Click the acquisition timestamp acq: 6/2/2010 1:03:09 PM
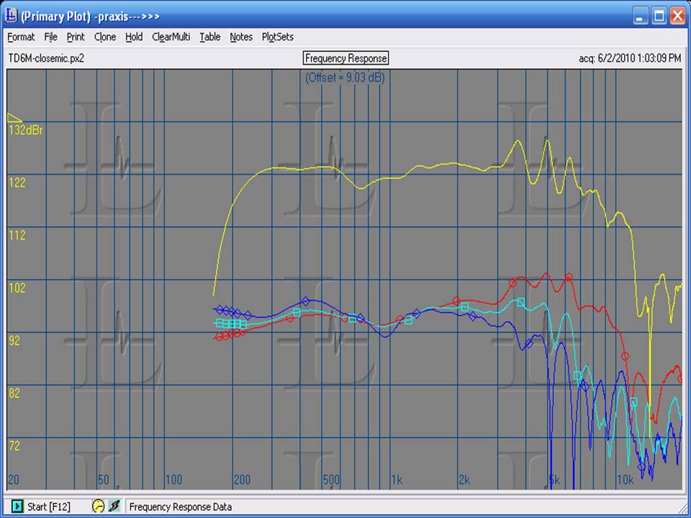This screenshot has width=691, height=518. (630, 58)
